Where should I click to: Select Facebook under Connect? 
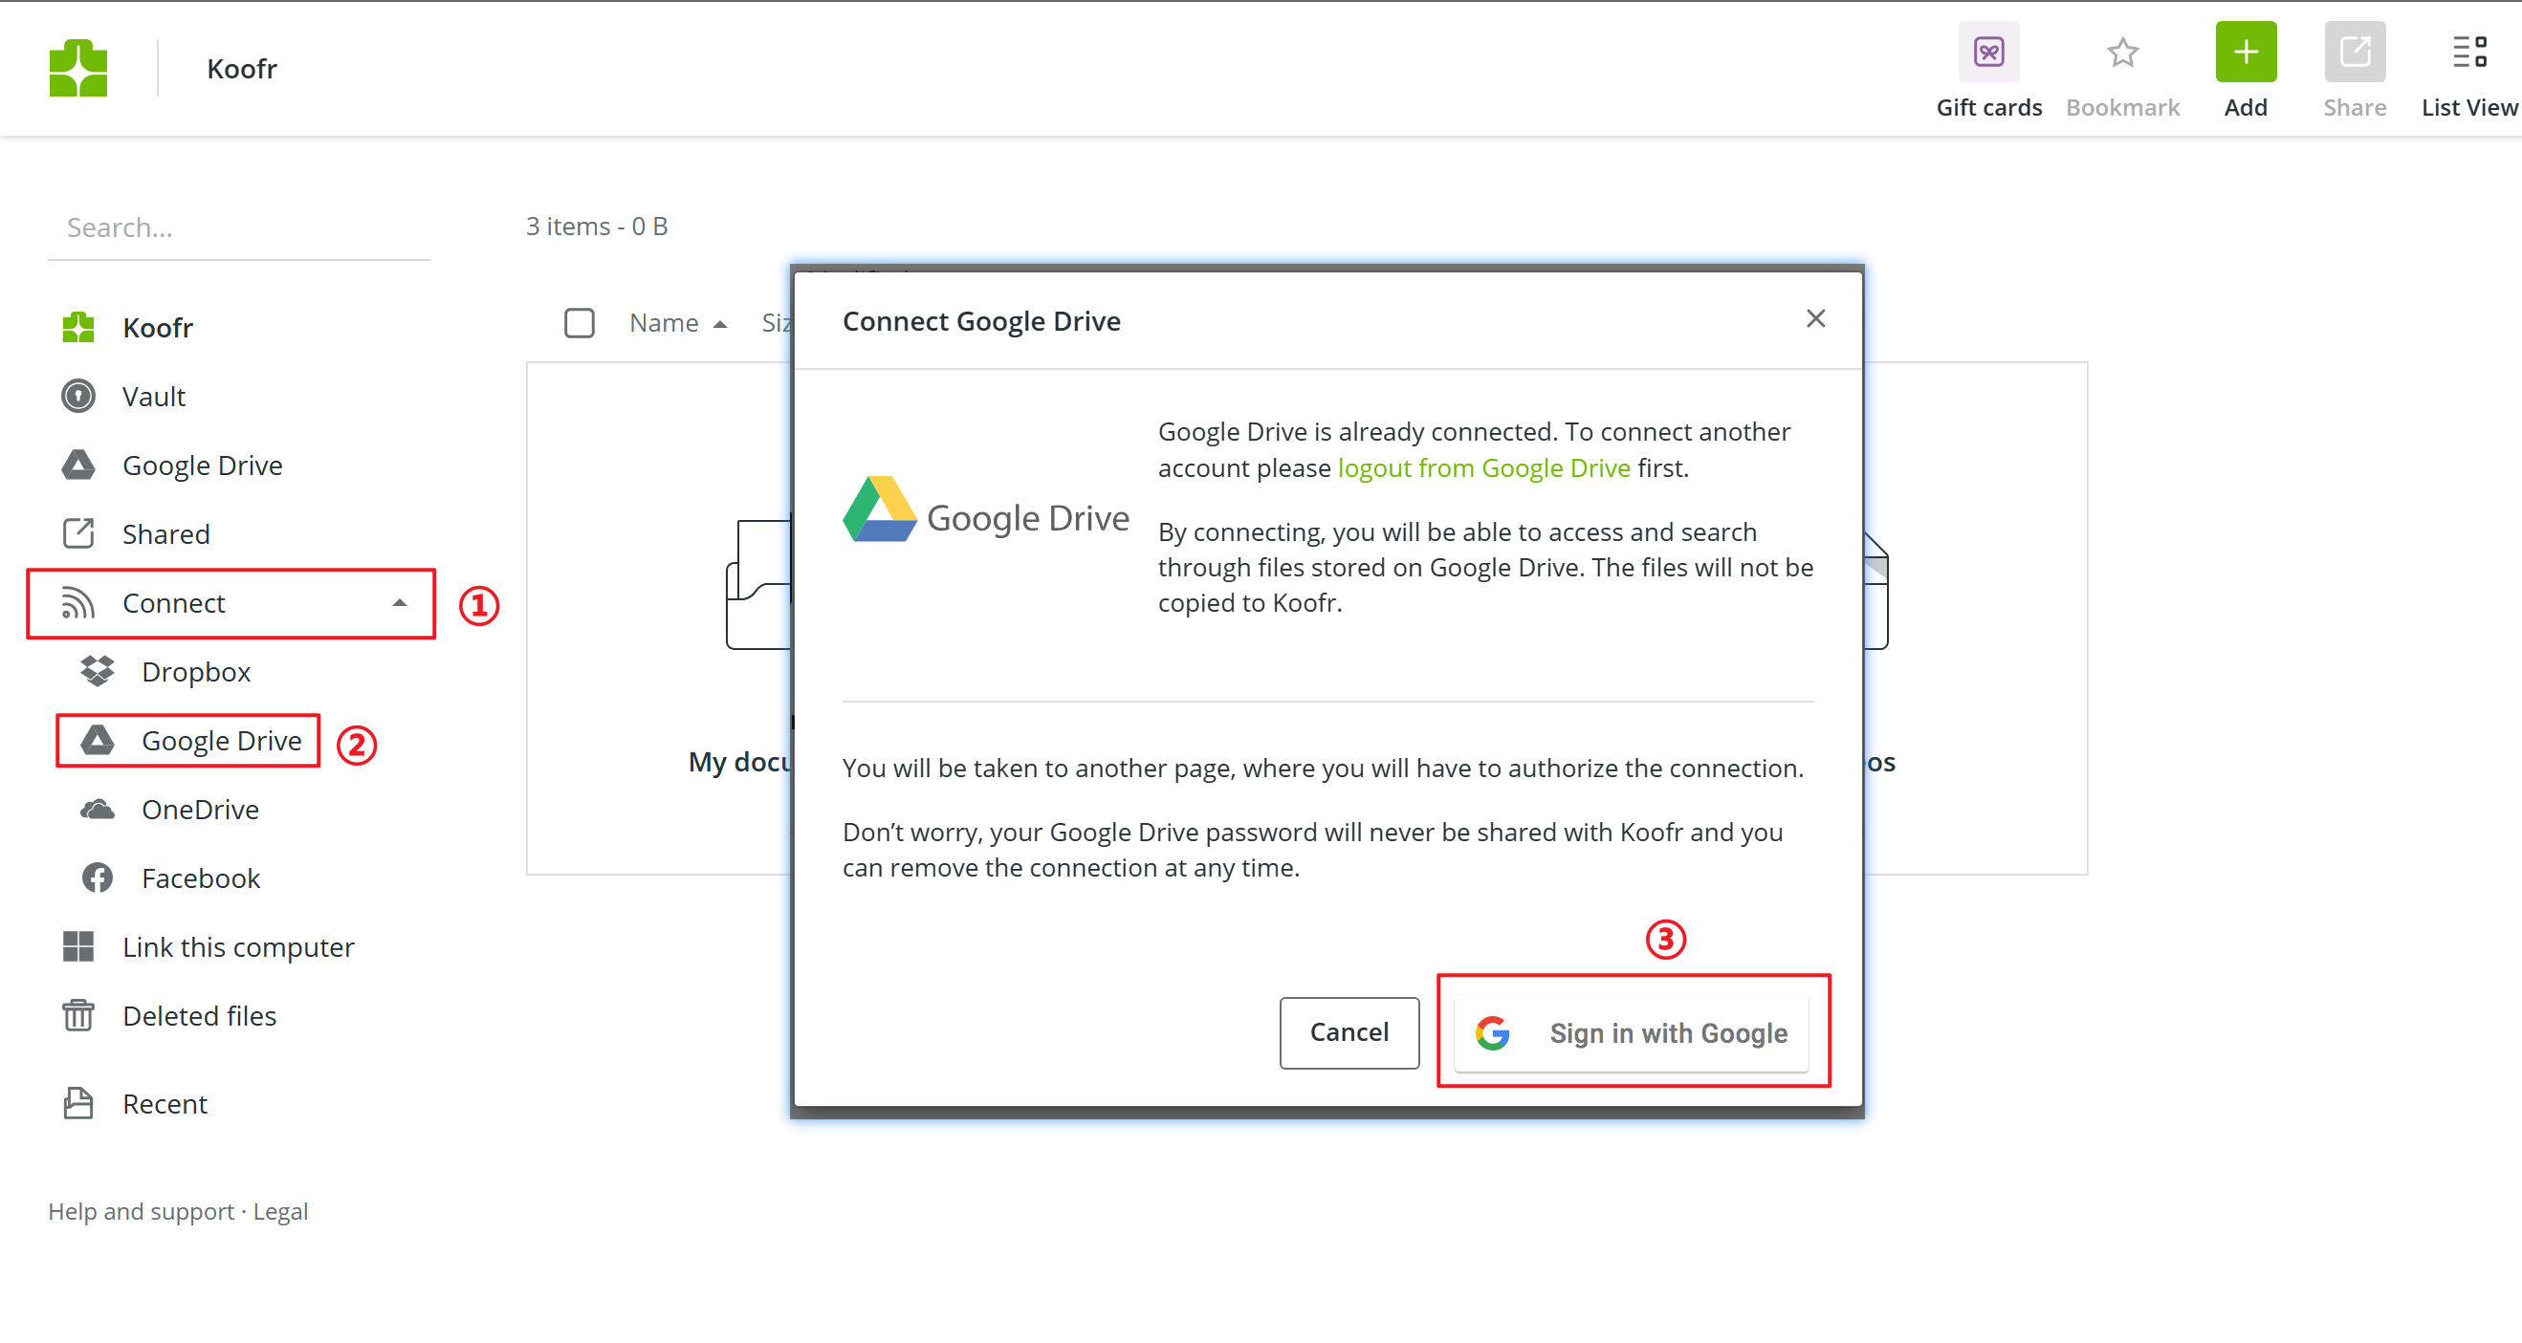click(200, 878)
